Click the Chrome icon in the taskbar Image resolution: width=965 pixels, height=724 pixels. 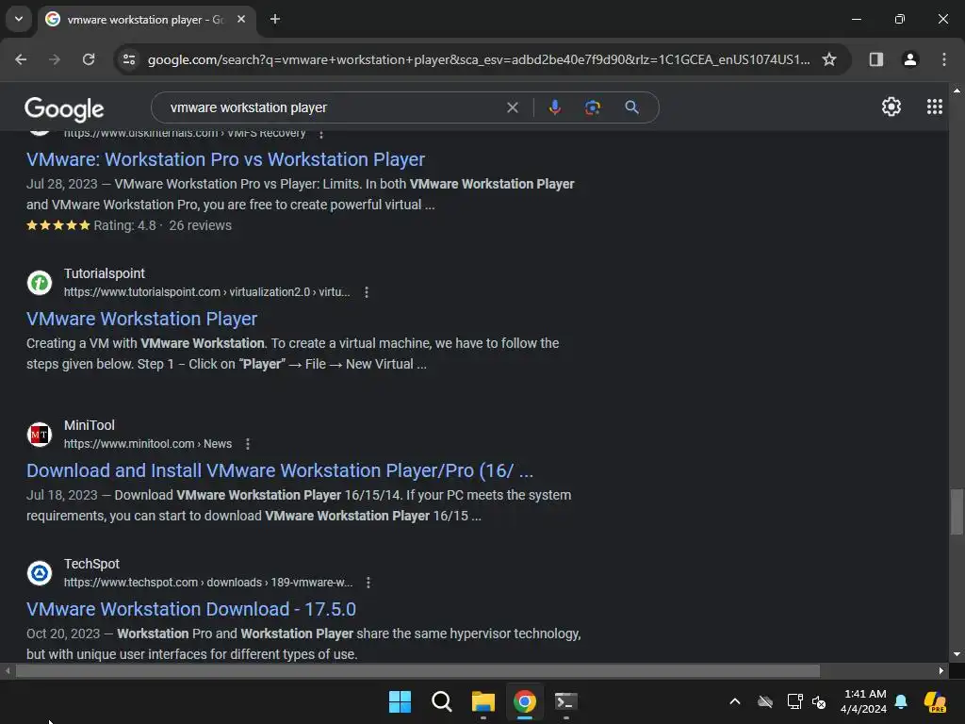524,701
